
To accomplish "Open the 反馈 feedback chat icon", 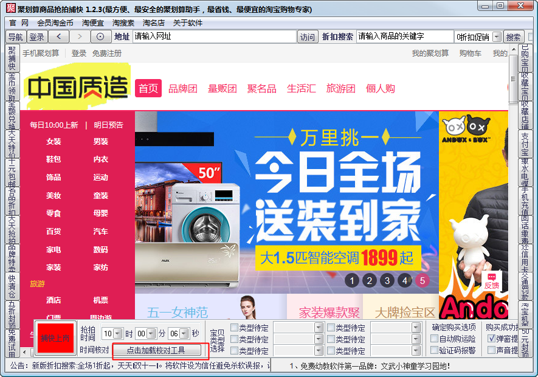I will [491, 281].
